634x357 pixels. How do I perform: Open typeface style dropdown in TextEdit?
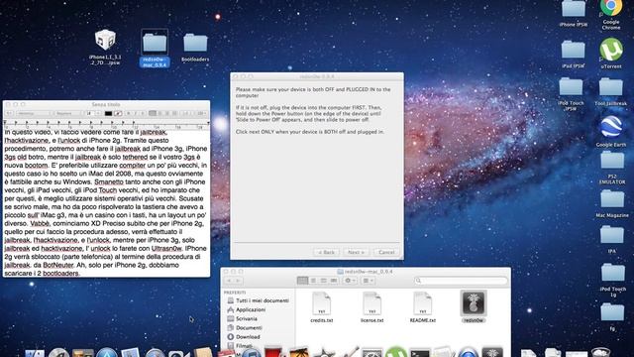pyautogui.click(x=68, y=113)
